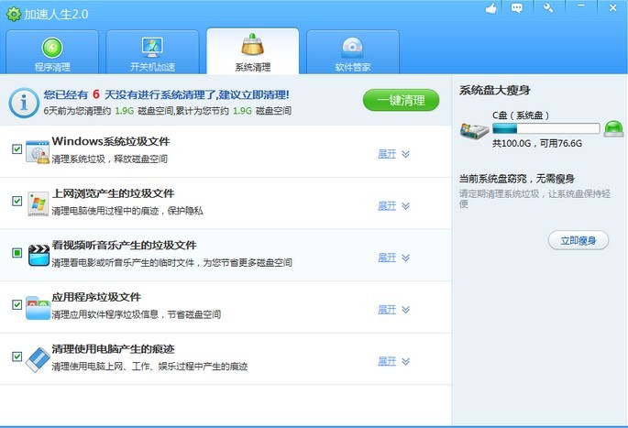Screen dimensions: 628x428
Task: Click the C盘（系统盘） label
Action: [x=521, y=115]
